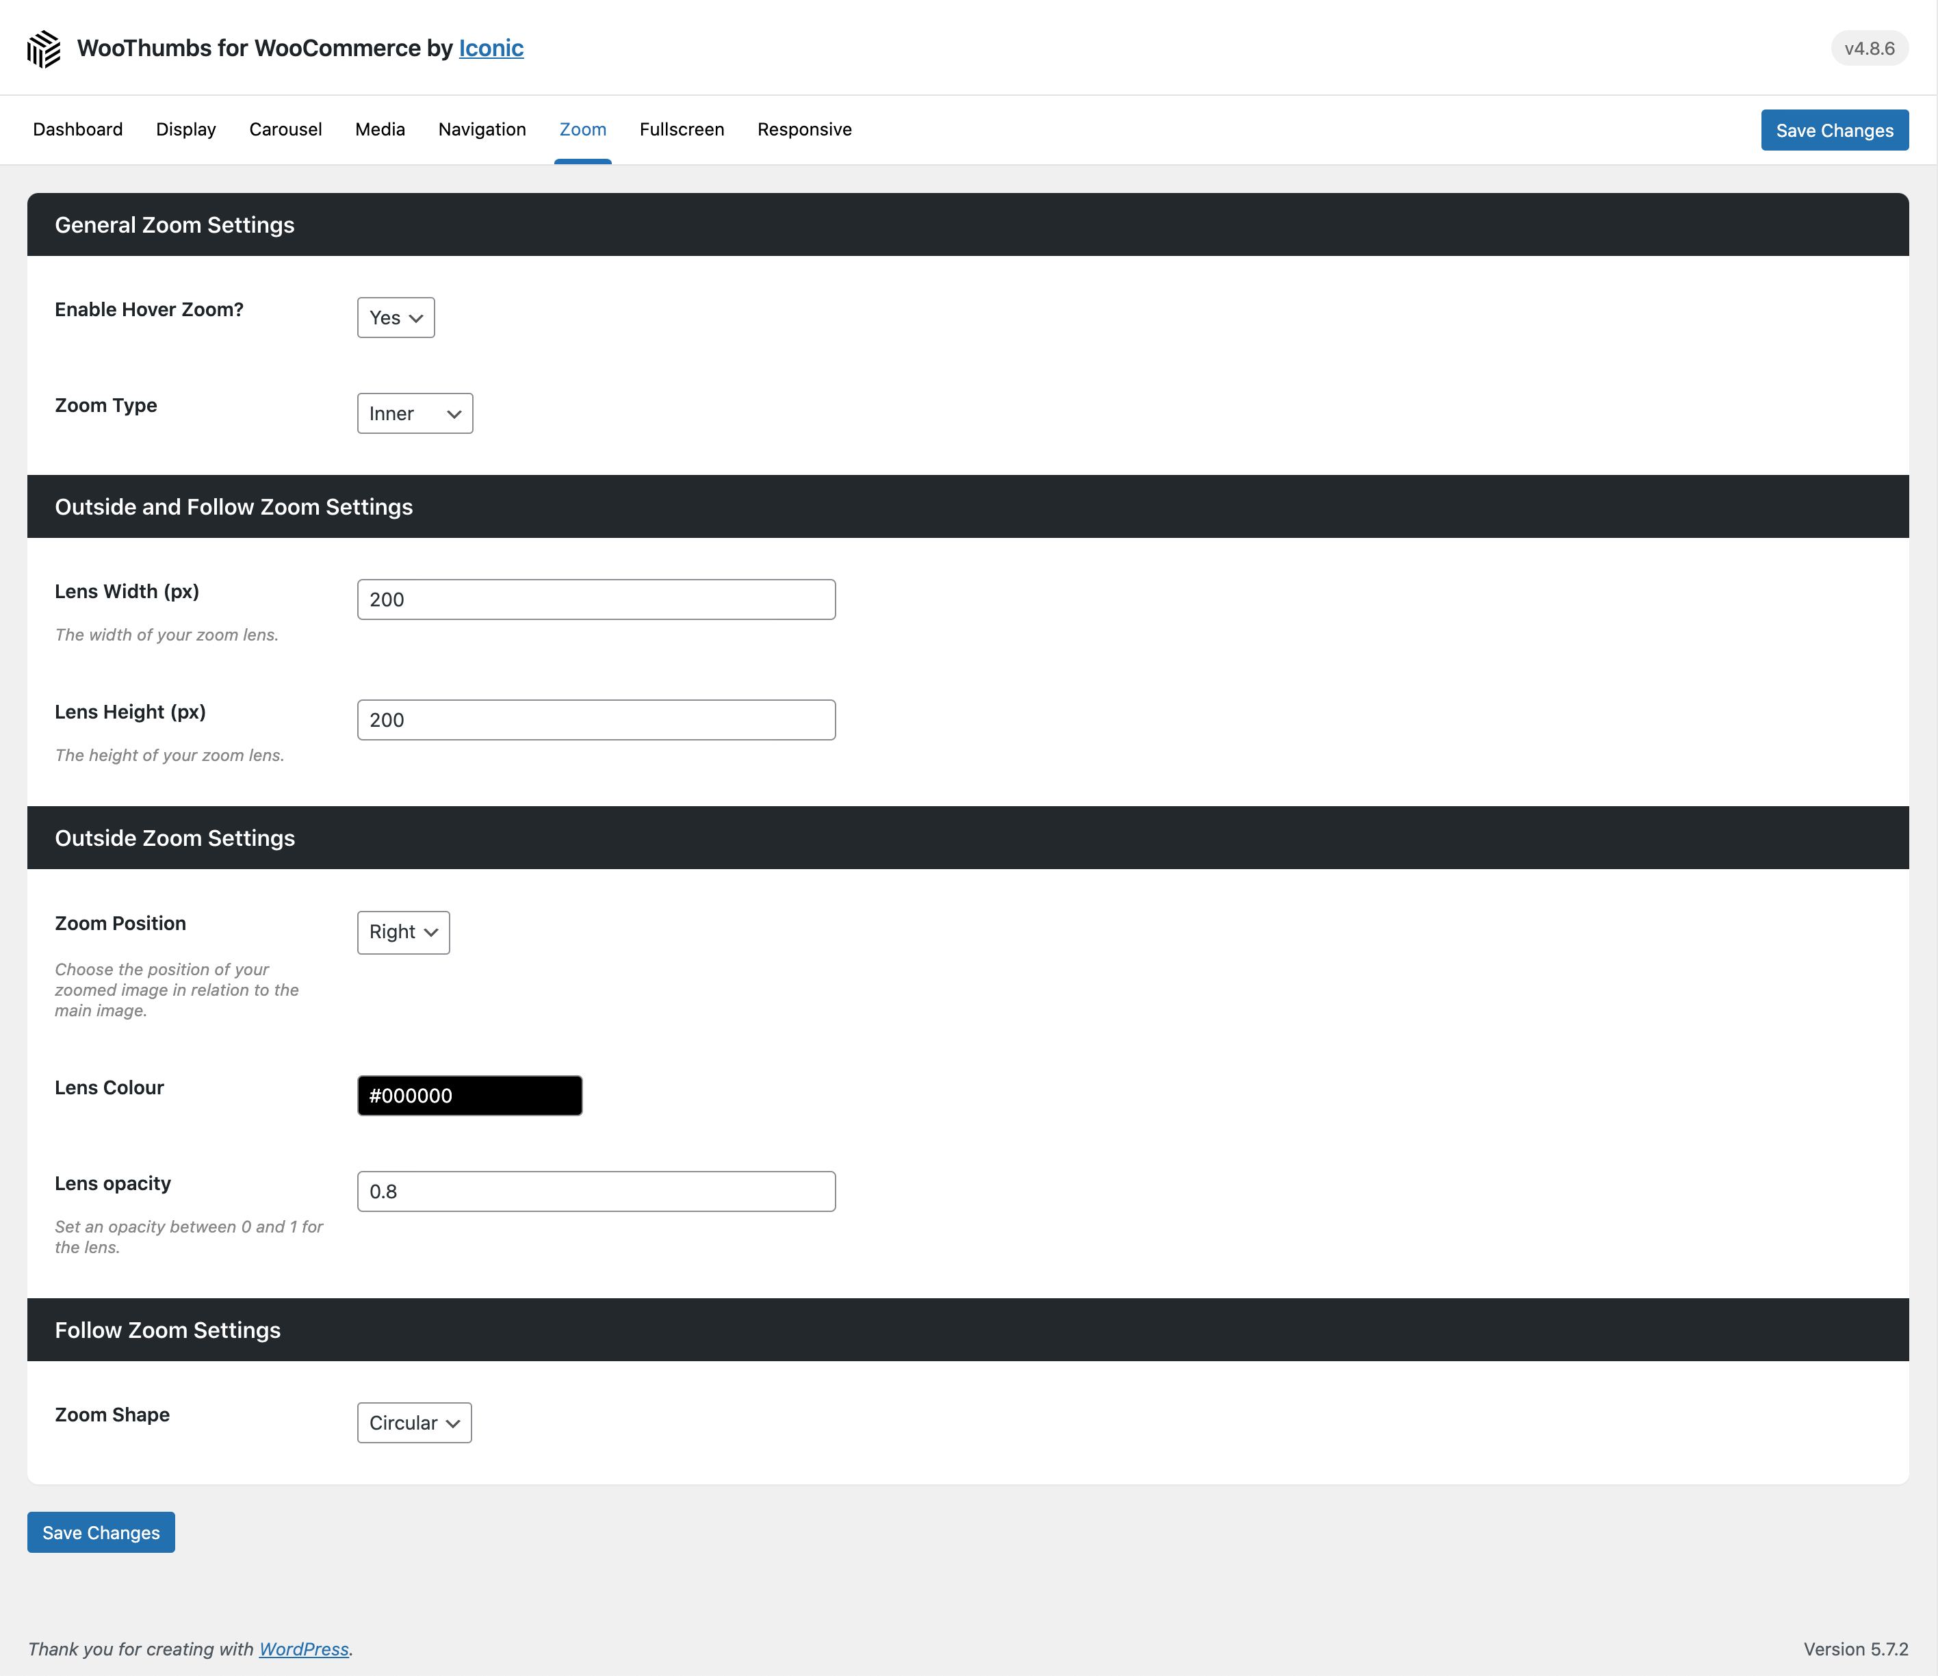This screenshot has width=1938, height=1676.
Task: Click the General Zoom Settings heading
Action: [175, 224]
